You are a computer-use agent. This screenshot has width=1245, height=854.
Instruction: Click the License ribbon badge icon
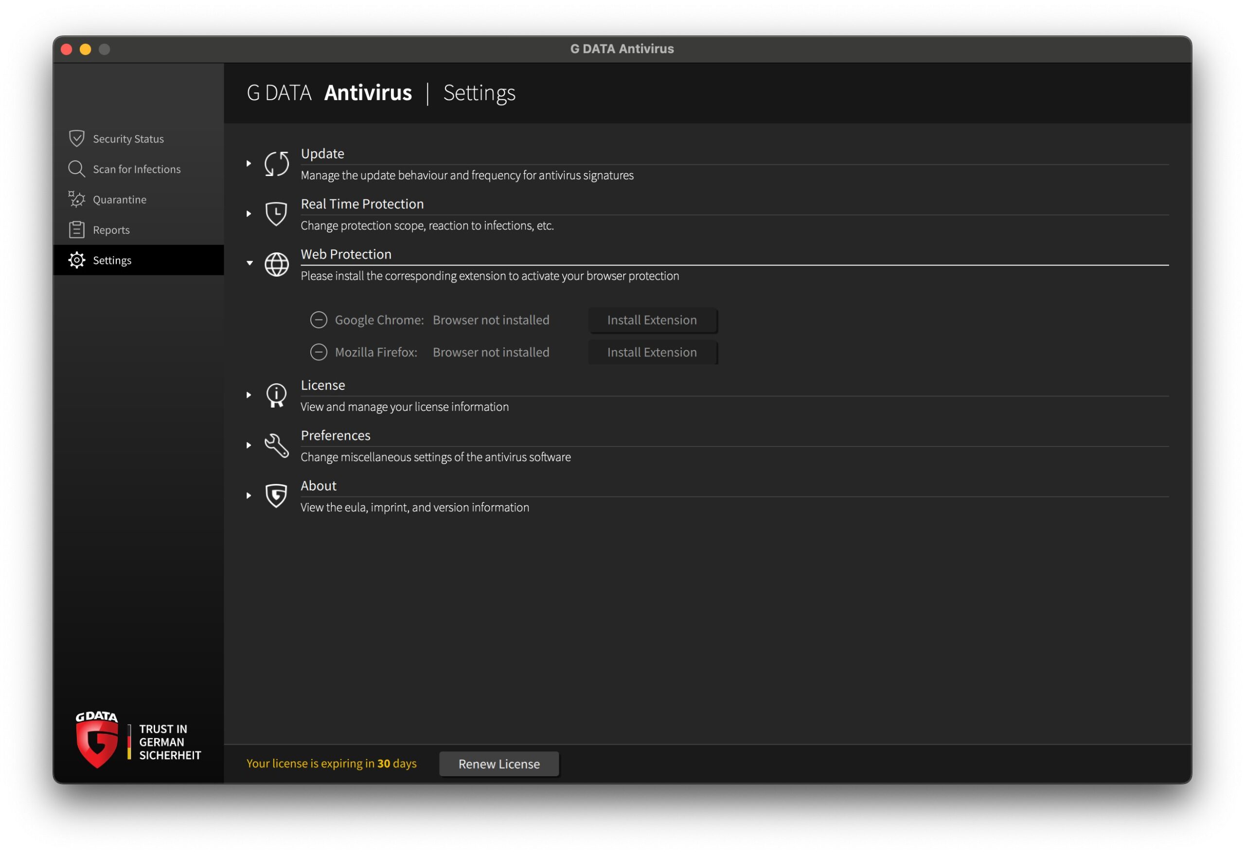point(276,395)
